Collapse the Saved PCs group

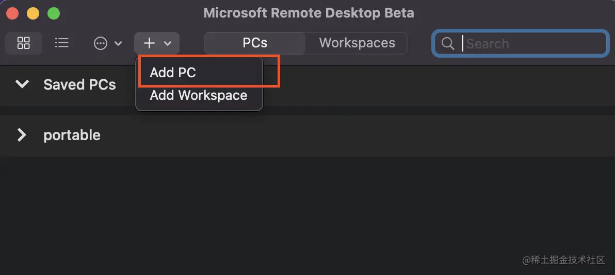coord(22,84)
